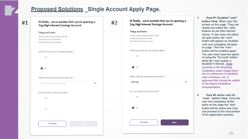Image resolution: width=249 pixels, height=139 pixels.
Task: Choose Yes for joint account in mockup #1
Action: 42,98
